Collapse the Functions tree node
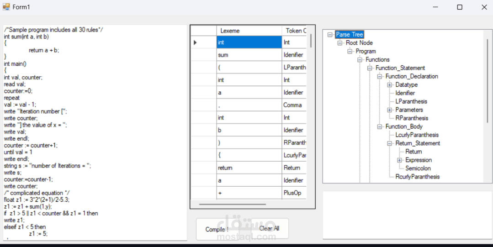The image size is (493, 247). tap(360, 60)
